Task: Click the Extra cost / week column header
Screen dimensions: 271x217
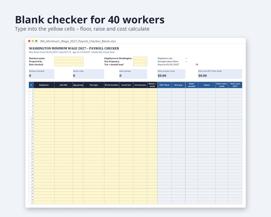Action: 222,85
